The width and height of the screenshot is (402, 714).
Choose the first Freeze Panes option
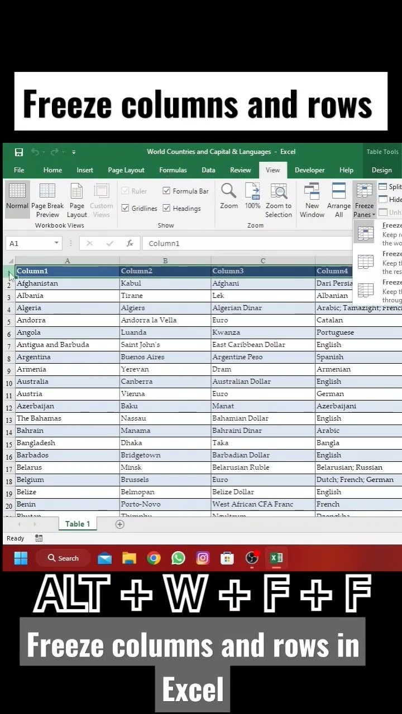click(379, 234)
